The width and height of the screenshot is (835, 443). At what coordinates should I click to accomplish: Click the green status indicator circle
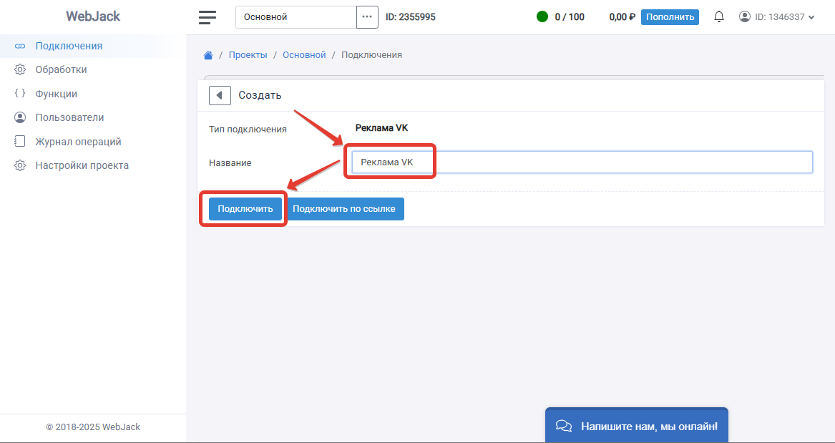click(542, 17)
